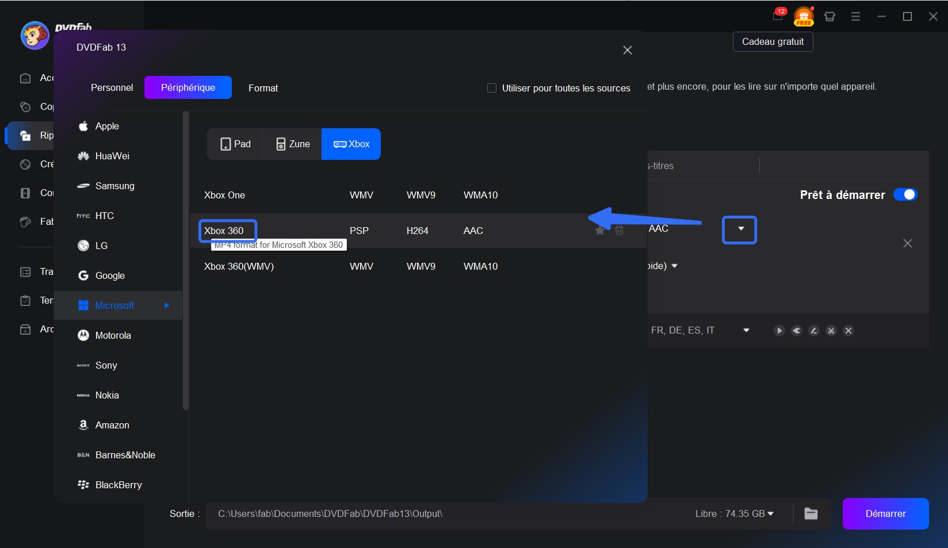
Task: Click the home icon in the left sidebar
Action: coord(25,78)
